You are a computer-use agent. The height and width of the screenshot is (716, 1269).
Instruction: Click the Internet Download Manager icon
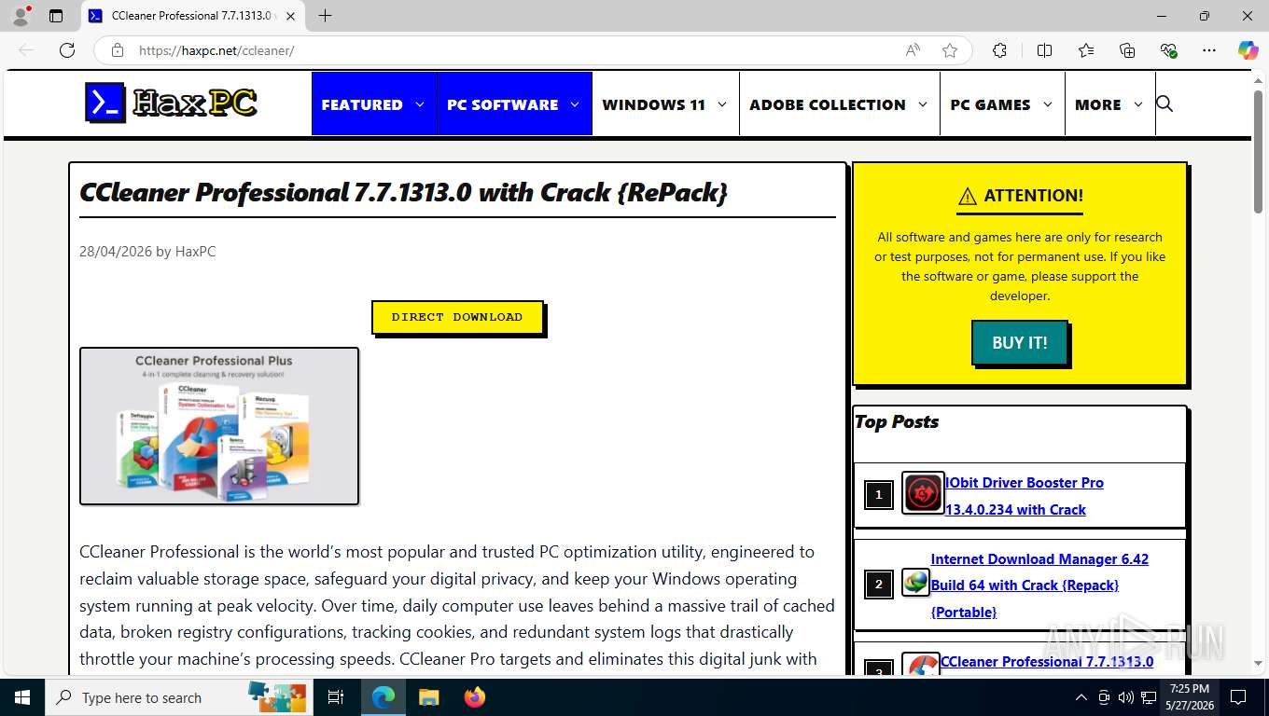(x=915, y=583)
